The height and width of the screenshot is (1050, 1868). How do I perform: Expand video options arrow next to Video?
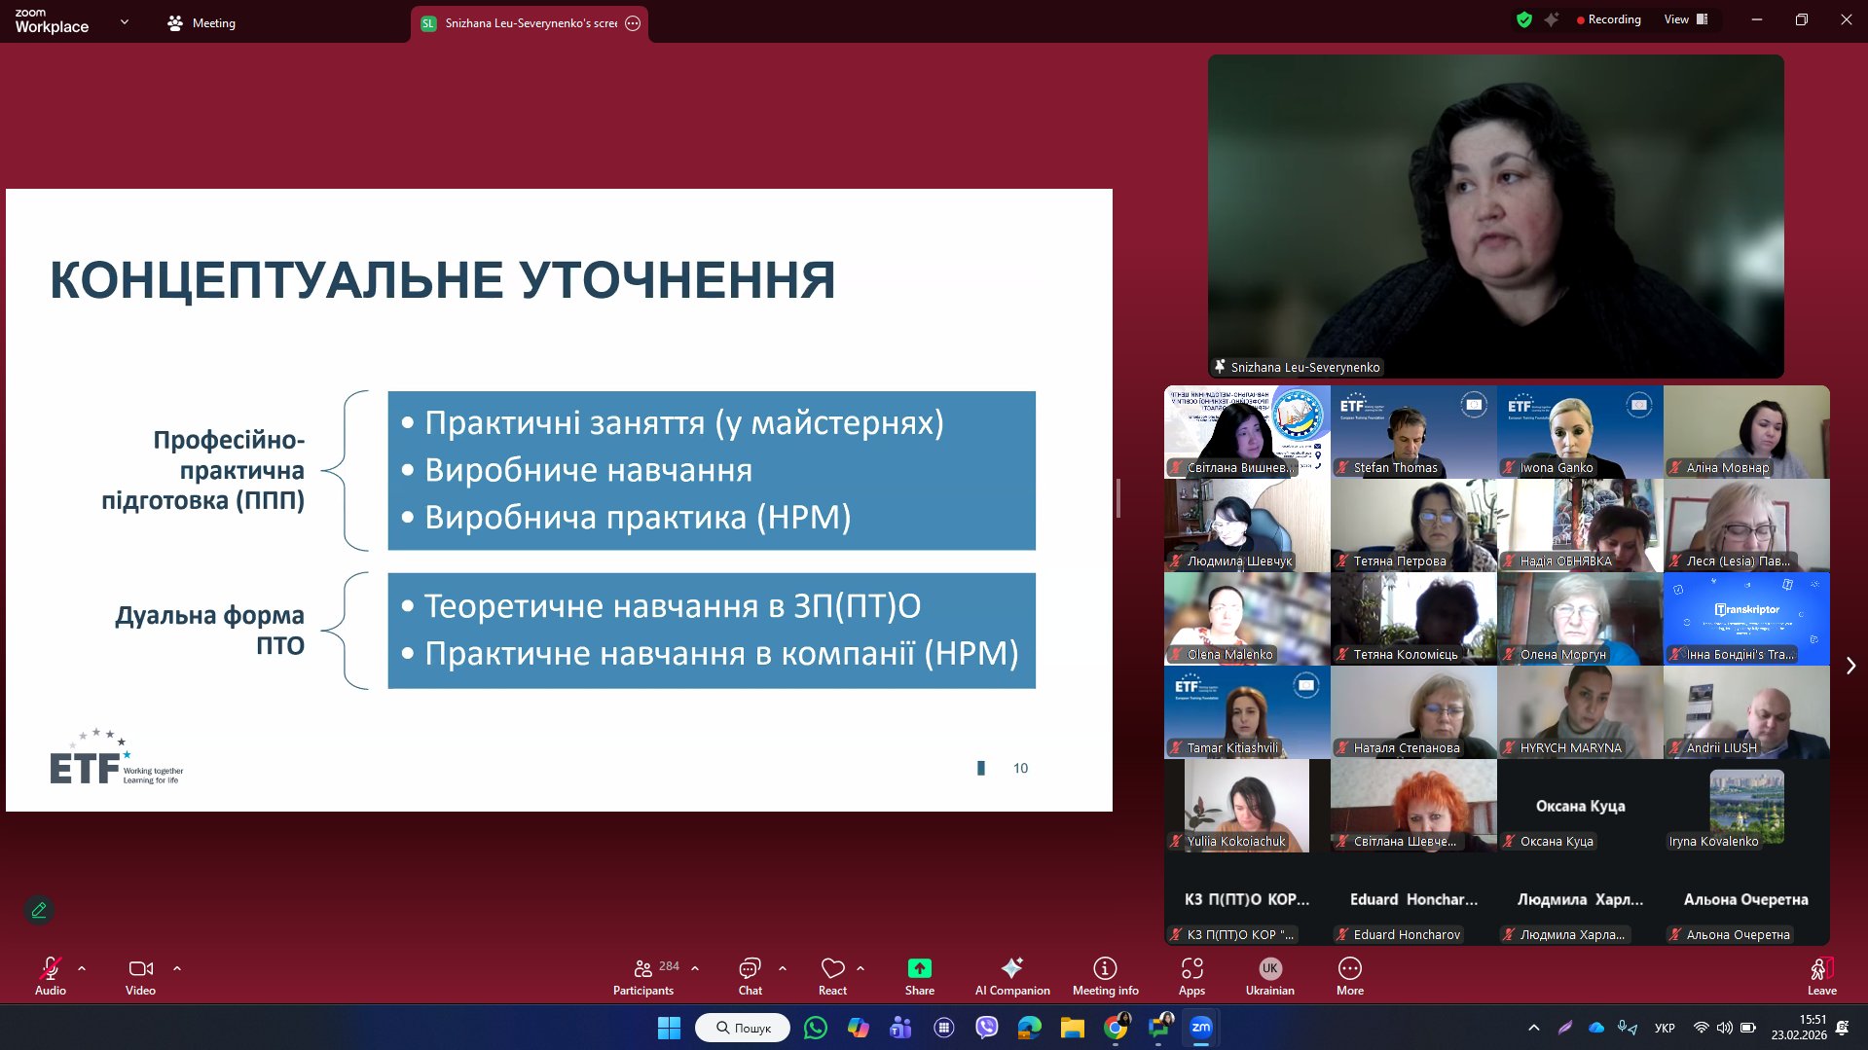click(177, 968)
